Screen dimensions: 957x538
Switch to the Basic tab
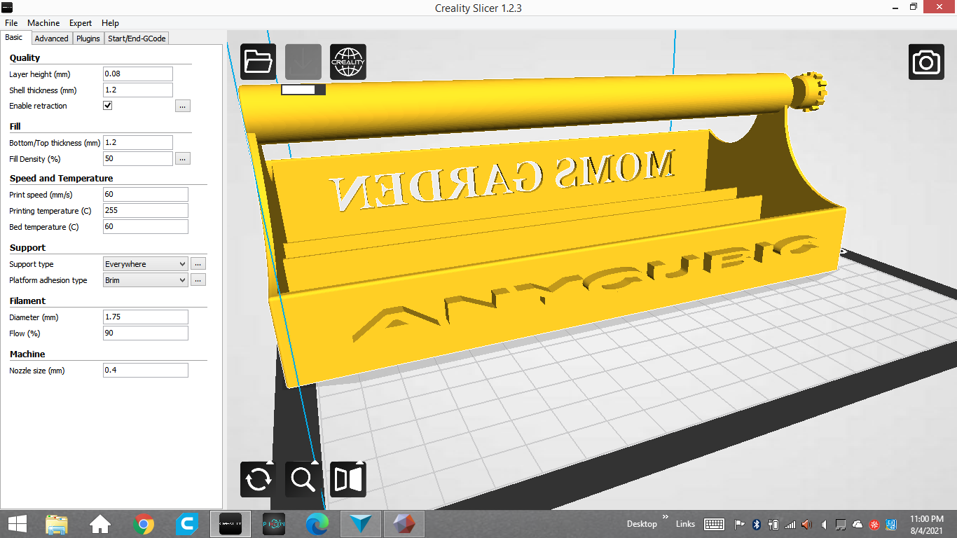(x=14, y=38)
